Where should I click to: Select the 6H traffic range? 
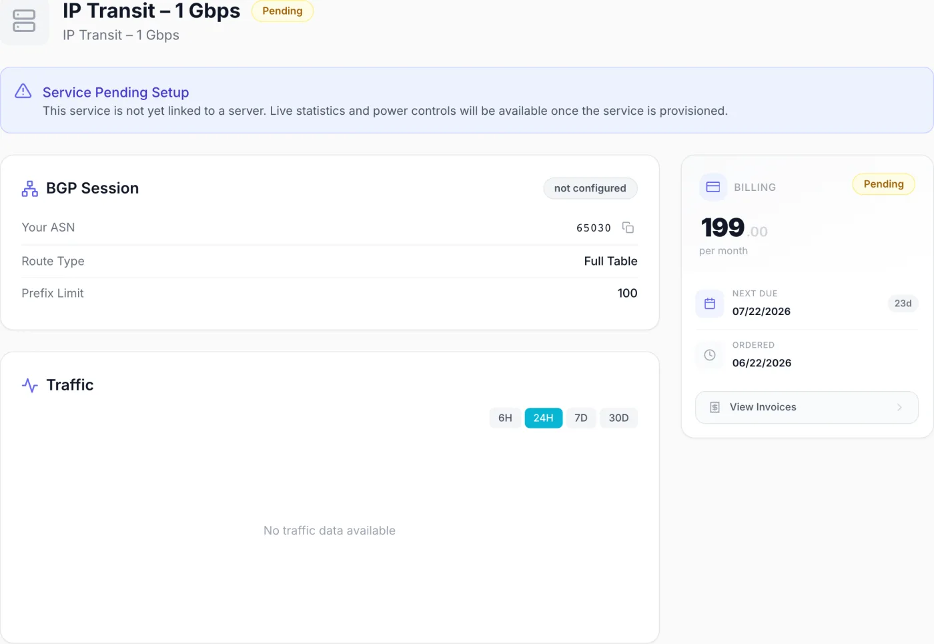[x=505, y=418]
